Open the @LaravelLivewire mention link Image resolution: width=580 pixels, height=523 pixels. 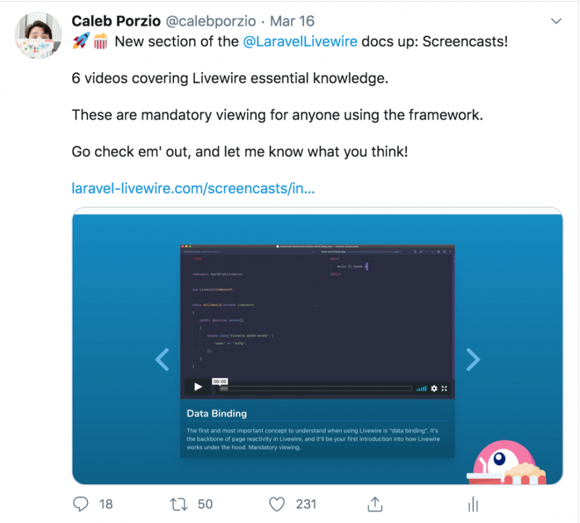coord(300,41)
